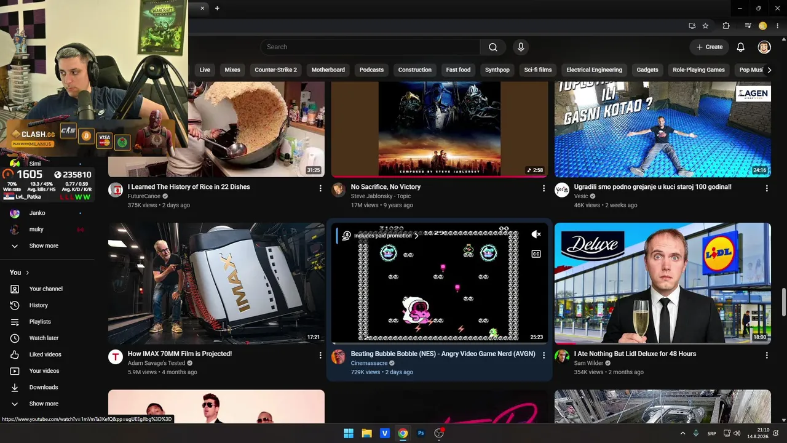
Task: Open options menu for No Sacrifice, No Victory
Action: point(544,188)
